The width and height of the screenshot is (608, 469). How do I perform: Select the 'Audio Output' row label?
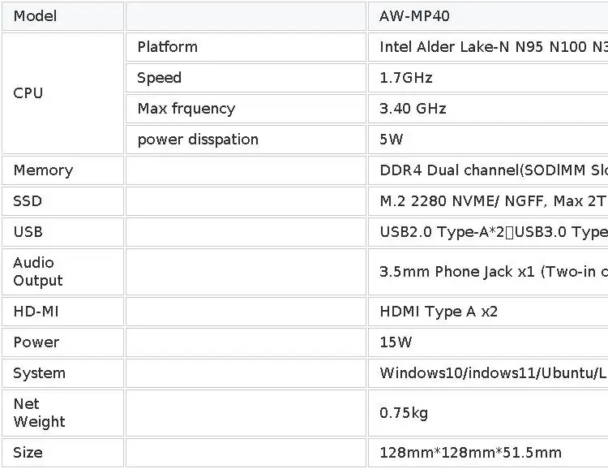[x=38, y=272]
